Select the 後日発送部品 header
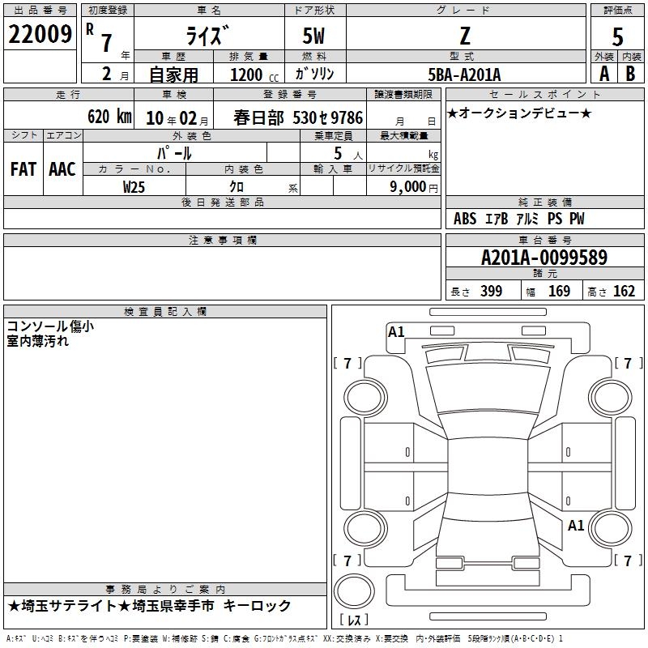 point(222,202)
